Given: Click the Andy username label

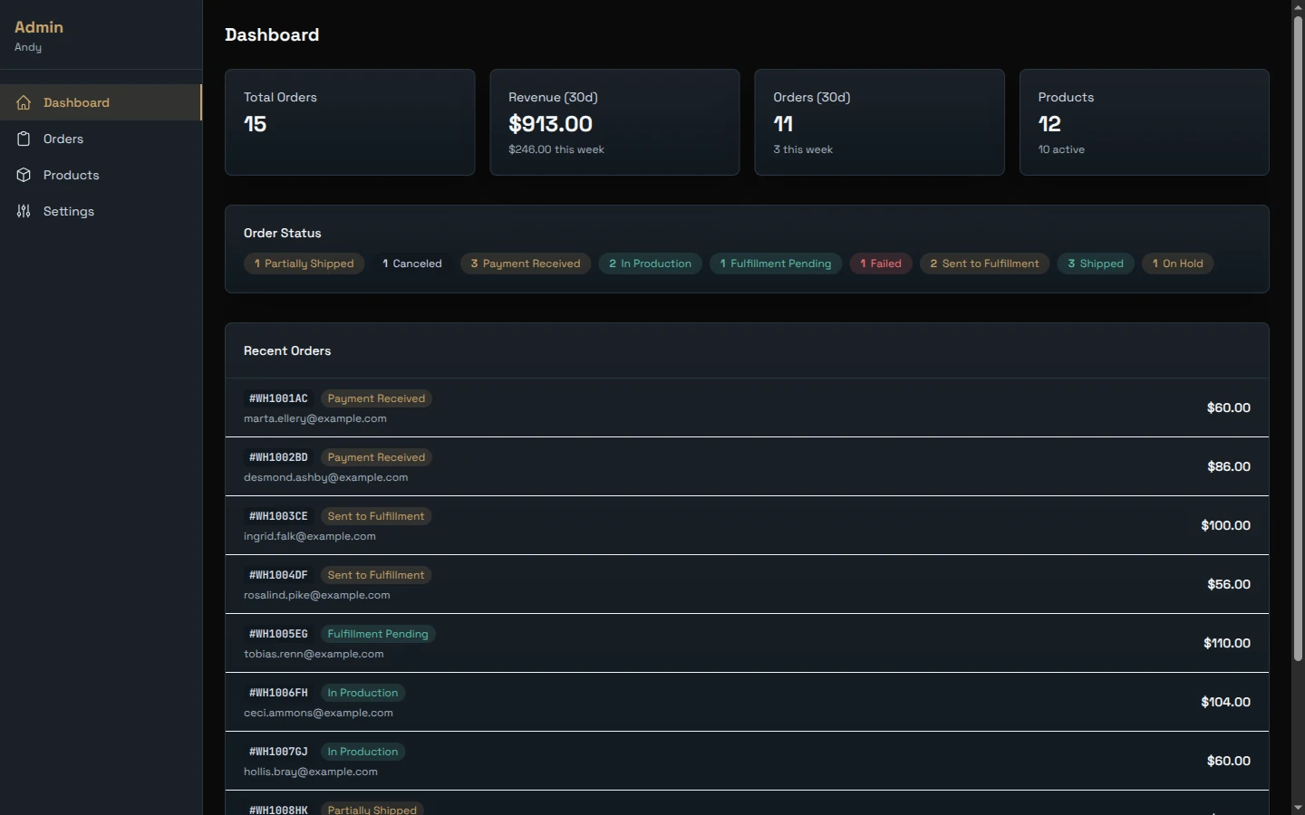Looking at the screenshot, I should coord(28,47).
